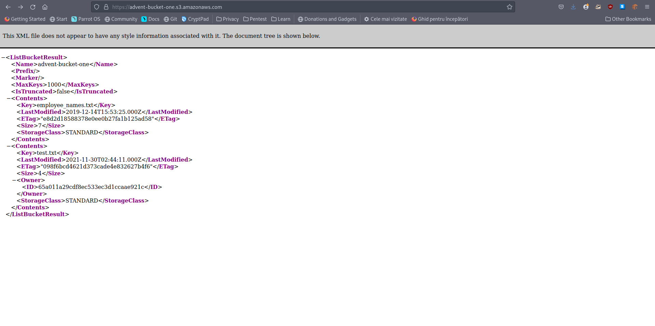Expand the Other Bookmarks folder
Screen dimensions: 655x326
(628, 19)
